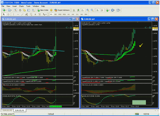
Task: Open the Arrows objects dropdown arrow
Action: click(46, 14)
